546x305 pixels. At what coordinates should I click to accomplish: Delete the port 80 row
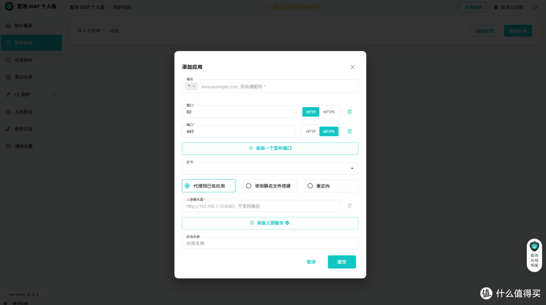tap(350, 112)
